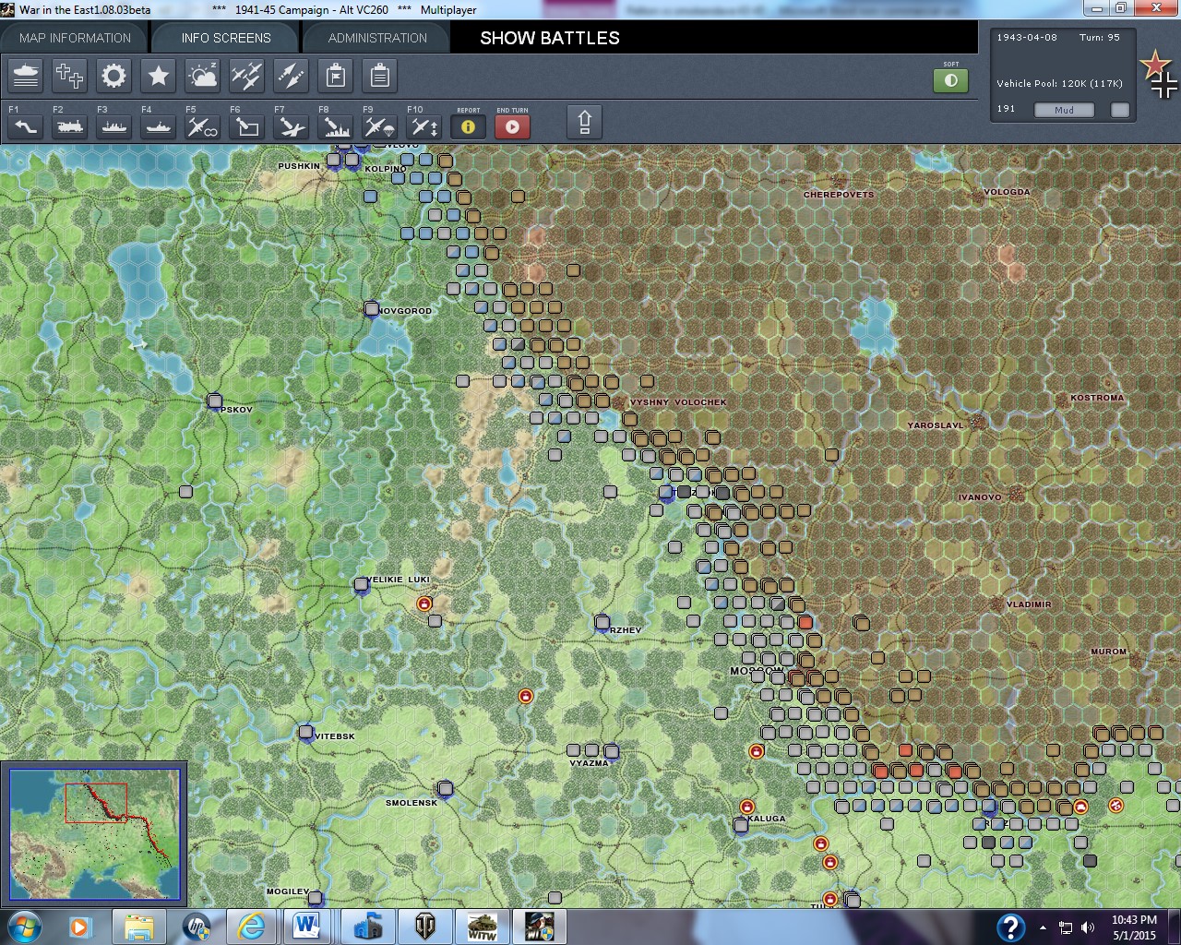Expand the REPORT info panel
Image resolution: width=1181 pixels, height=945 pixels.
pyautogui.click(x=468, y=127)
